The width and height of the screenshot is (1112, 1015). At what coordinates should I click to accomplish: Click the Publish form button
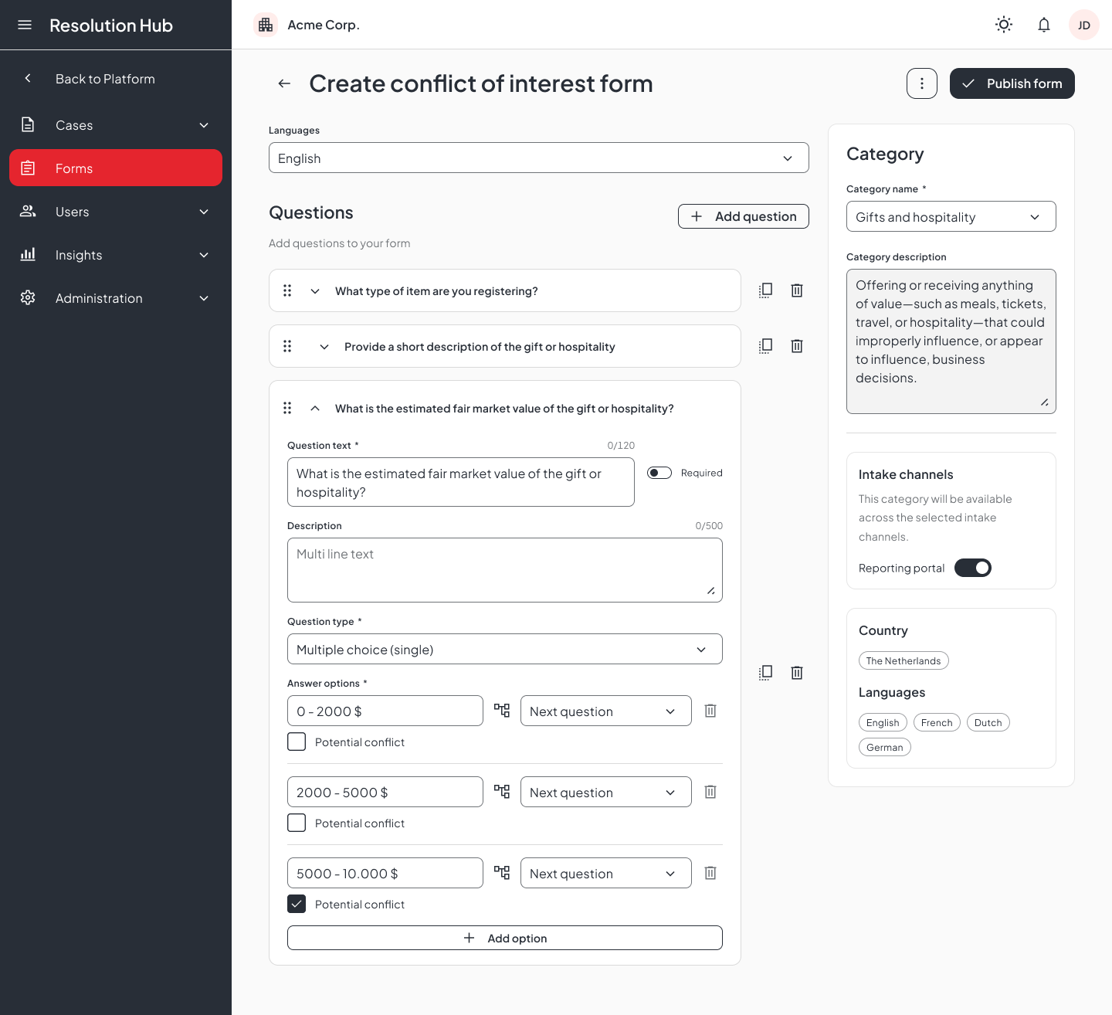coord(1012,83)
